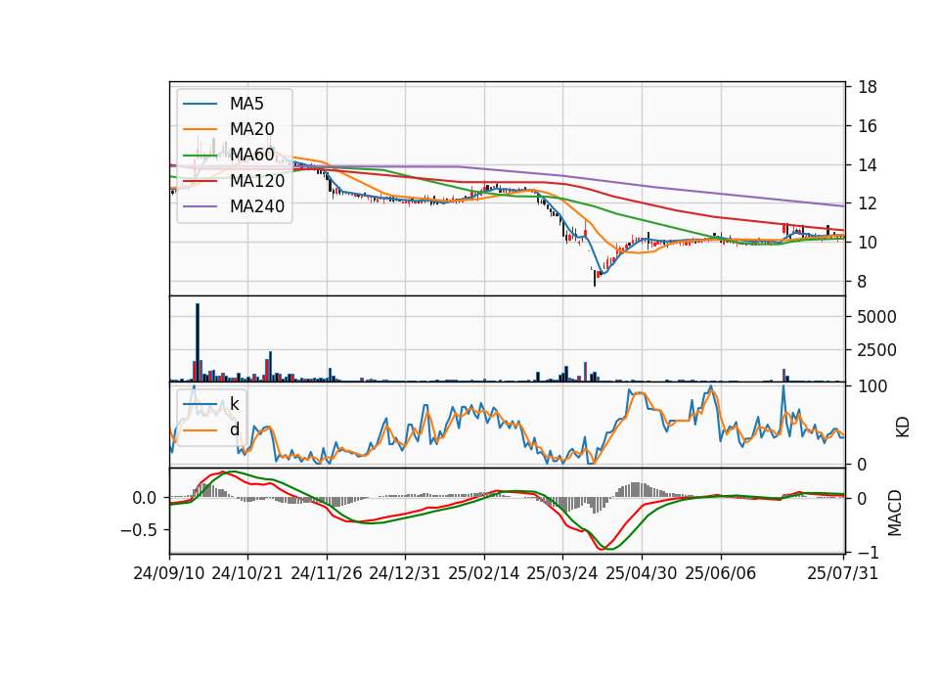
Task: Click the 25/06/06 date tick label
Action: tap(721, 574)
